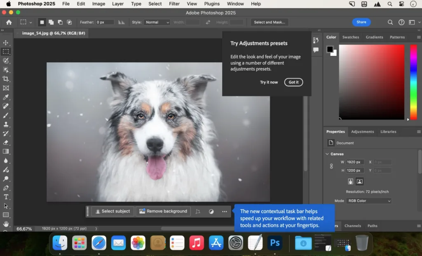Select the Crop tool
The width and height of the screenshot is (422, 256).
point(6,78)
